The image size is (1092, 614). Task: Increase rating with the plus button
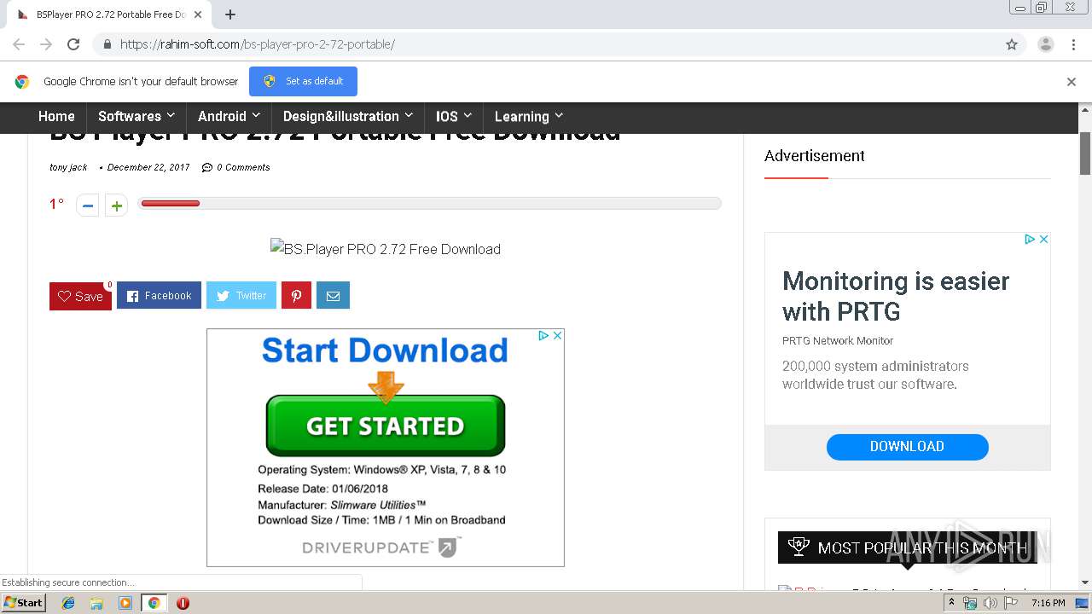click(x=117, y=206)
